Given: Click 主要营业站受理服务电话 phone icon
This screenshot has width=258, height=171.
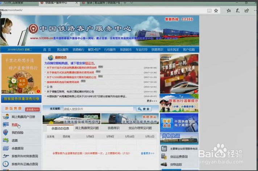Looking at the screenshot, I should point(164,148).
